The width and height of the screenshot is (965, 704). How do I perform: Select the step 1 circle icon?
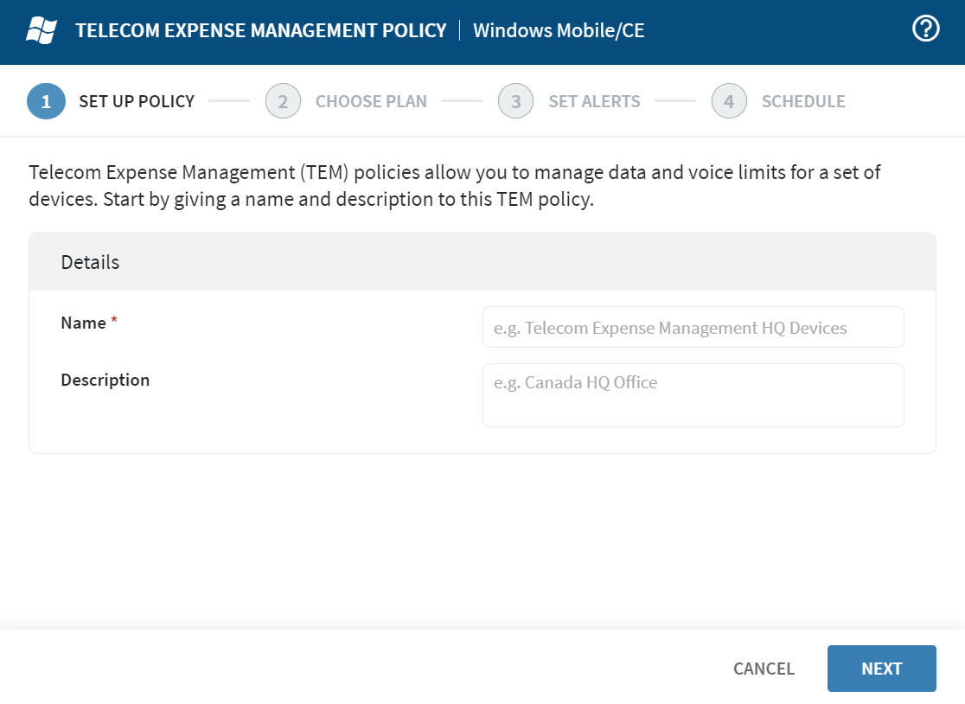46,101
